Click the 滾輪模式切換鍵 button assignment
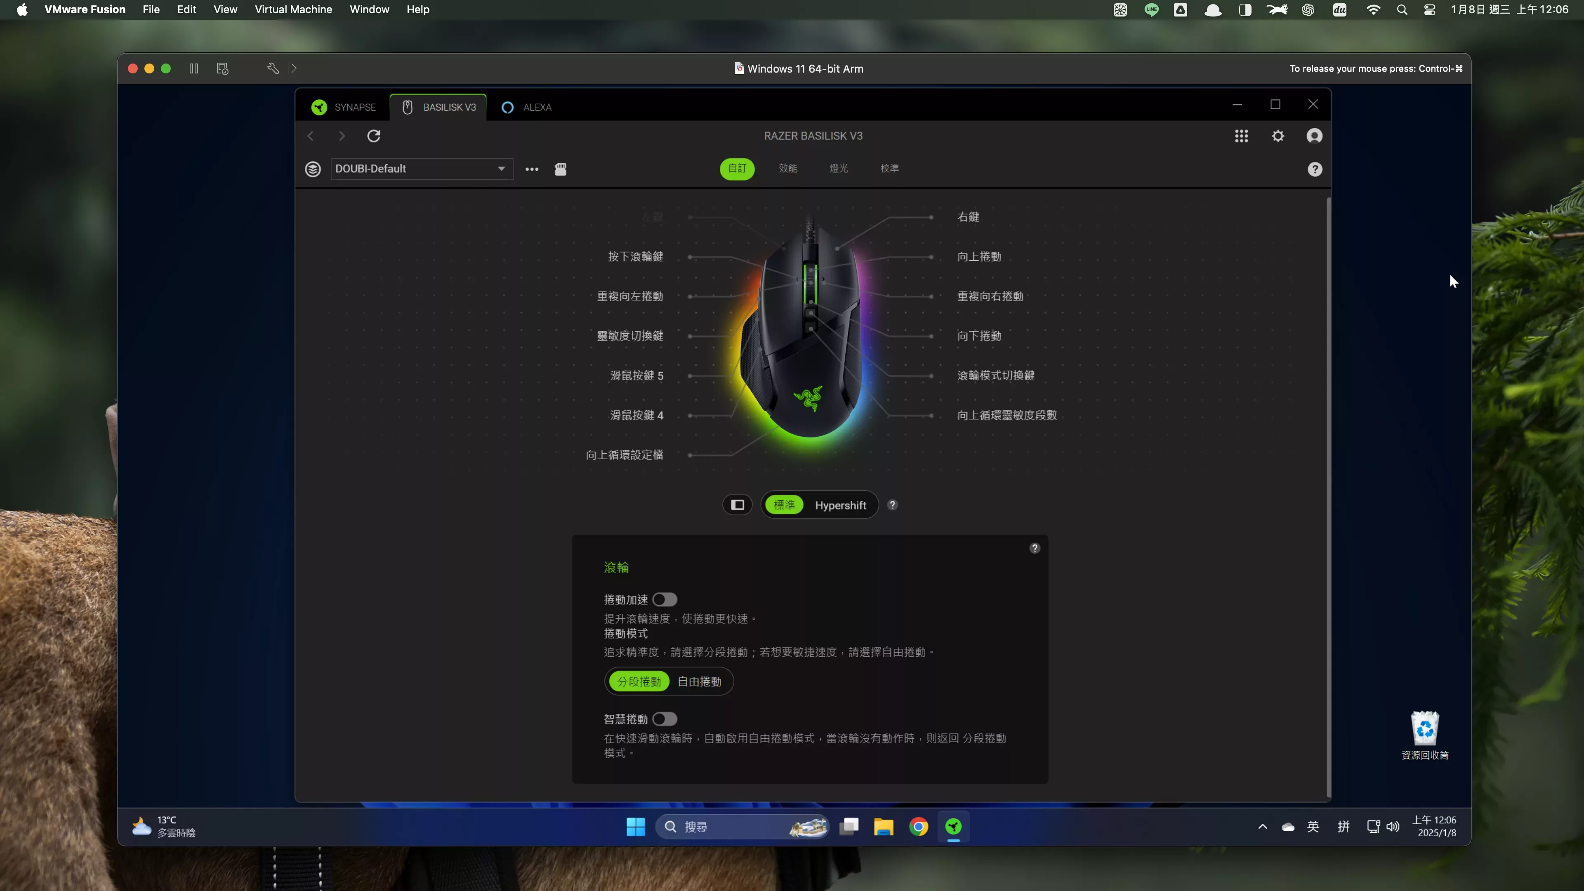 (x=995, y=376)
